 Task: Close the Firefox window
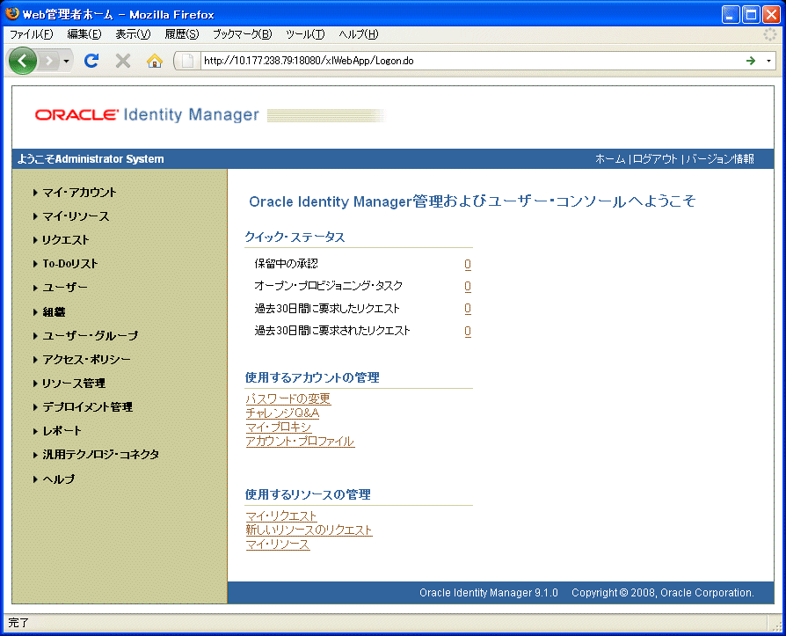(x=771, y=15)
